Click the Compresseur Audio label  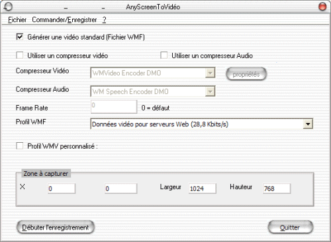pyautogui.click(x=42, y=89)
